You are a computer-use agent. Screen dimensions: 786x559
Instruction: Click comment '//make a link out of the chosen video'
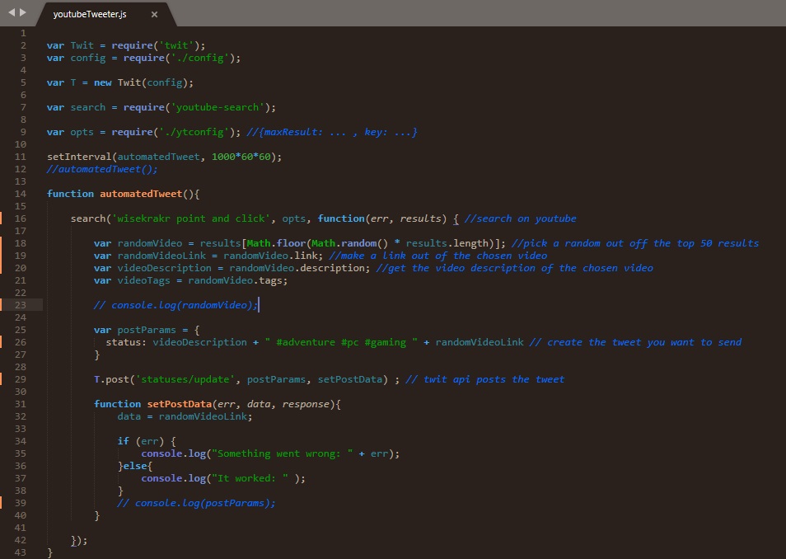pyautogui.click(x=438, y=256)
